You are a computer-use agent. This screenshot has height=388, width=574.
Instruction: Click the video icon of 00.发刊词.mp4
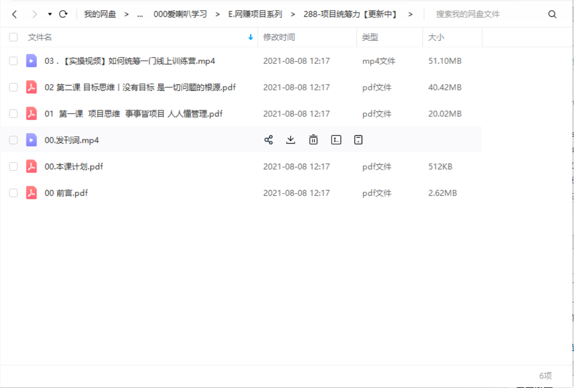click(x=32, y=140)
